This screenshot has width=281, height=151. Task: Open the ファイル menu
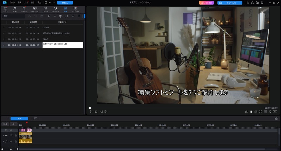[12, 2]
